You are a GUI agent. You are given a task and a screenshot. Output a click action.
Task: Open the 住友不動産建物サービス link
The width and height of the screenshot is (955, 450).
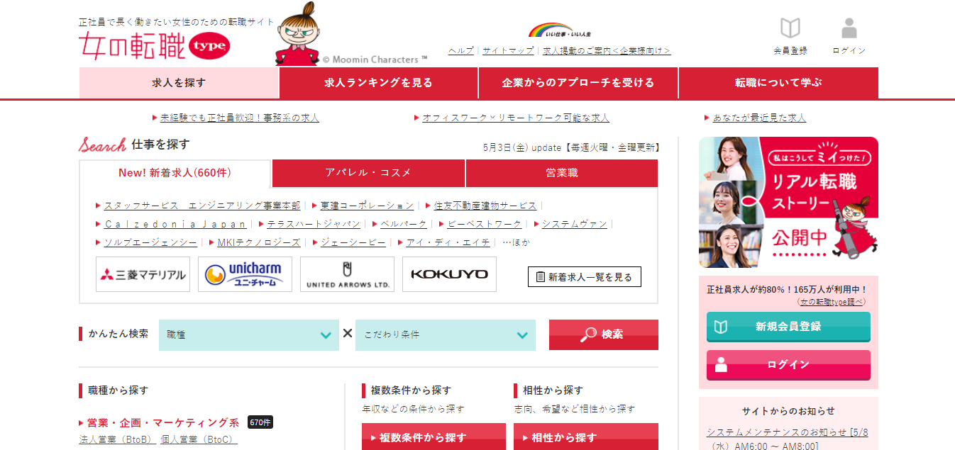(x=485, y=206)
